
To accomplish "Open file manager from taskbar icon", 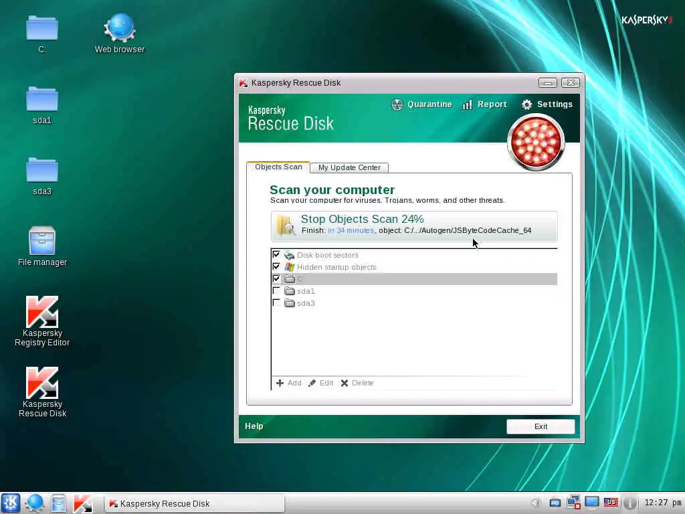I will coord(58,503).
